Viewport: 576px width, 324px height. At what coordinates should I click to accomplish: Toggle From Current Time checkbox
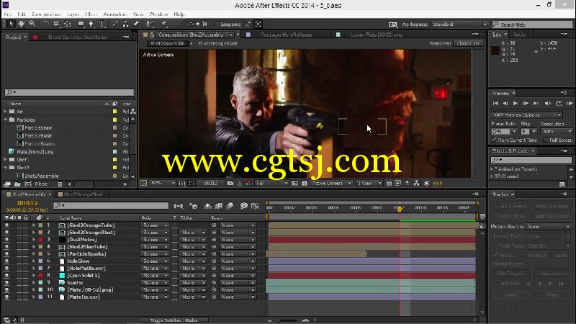coord(494,140)
